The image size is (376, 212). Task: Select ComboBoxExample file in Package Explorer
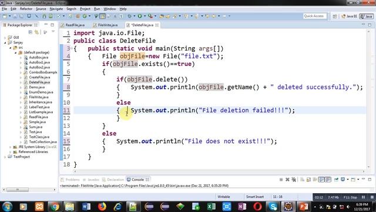click(x=43, y=72)
